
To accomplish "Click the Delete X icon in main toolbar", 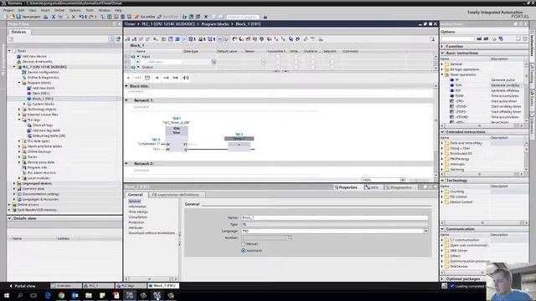I will [x=74, y=17].
